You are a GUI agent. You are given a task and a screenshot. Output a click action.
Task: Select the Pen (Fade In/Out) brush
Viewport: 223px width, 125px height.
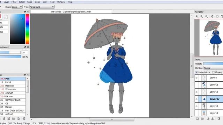pos(13,110)
